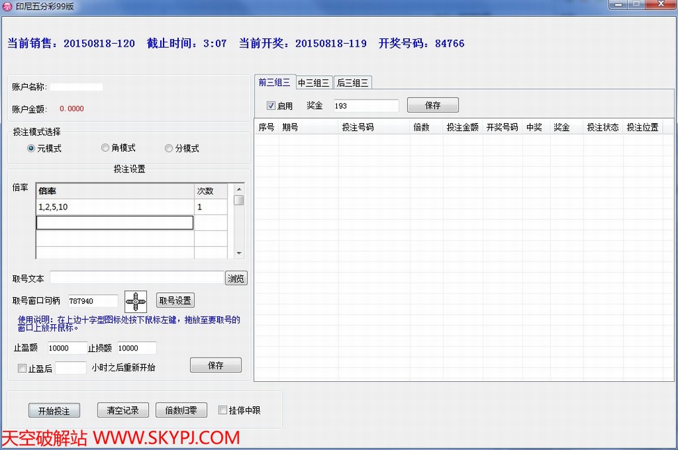Switch to the 中三组三 tab

[x=314, y=83]
